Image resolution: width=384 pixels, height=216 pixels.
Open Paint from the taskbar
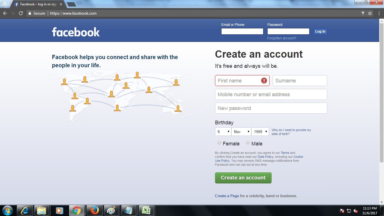click(x=112, y=210)
